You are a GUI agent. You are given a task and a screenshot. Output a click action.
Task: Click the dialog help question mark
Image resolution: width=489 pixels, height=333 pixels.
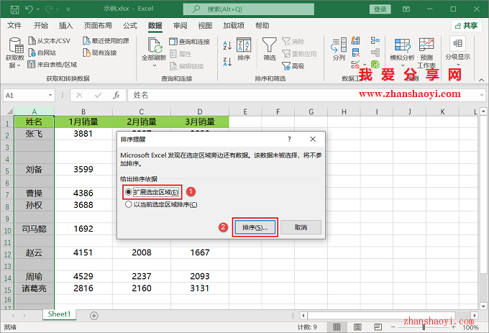pos(289,139)
